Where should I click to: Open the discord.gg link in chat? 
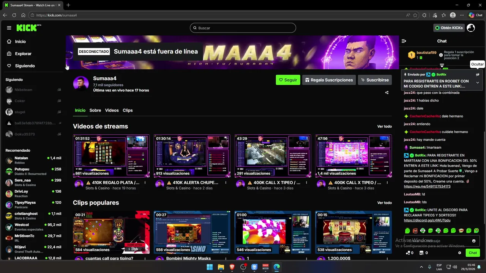coord(427,220)
